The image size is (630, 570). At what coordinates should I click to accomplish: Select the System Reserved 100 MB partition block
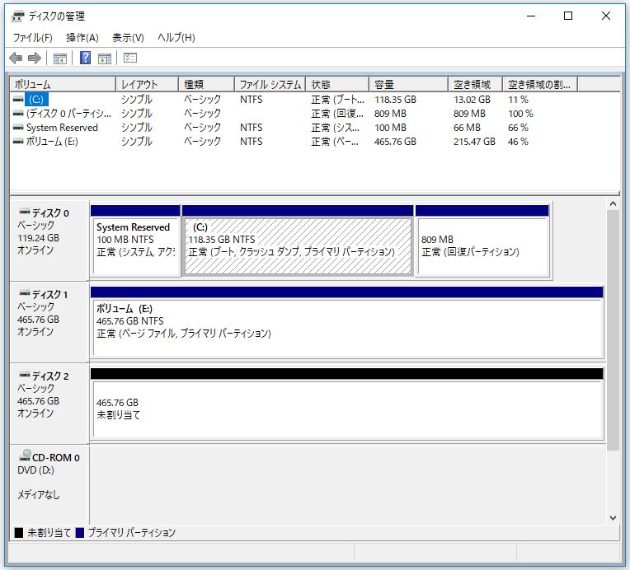click(135, 241)
